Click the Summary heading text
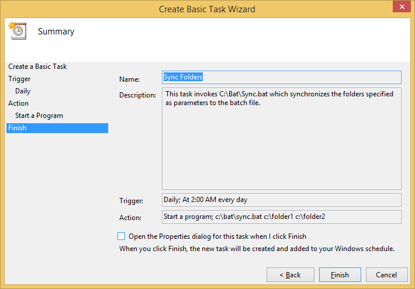Viewport: 415px width, 289px height. pyautogui.click(x=56, y=32)
